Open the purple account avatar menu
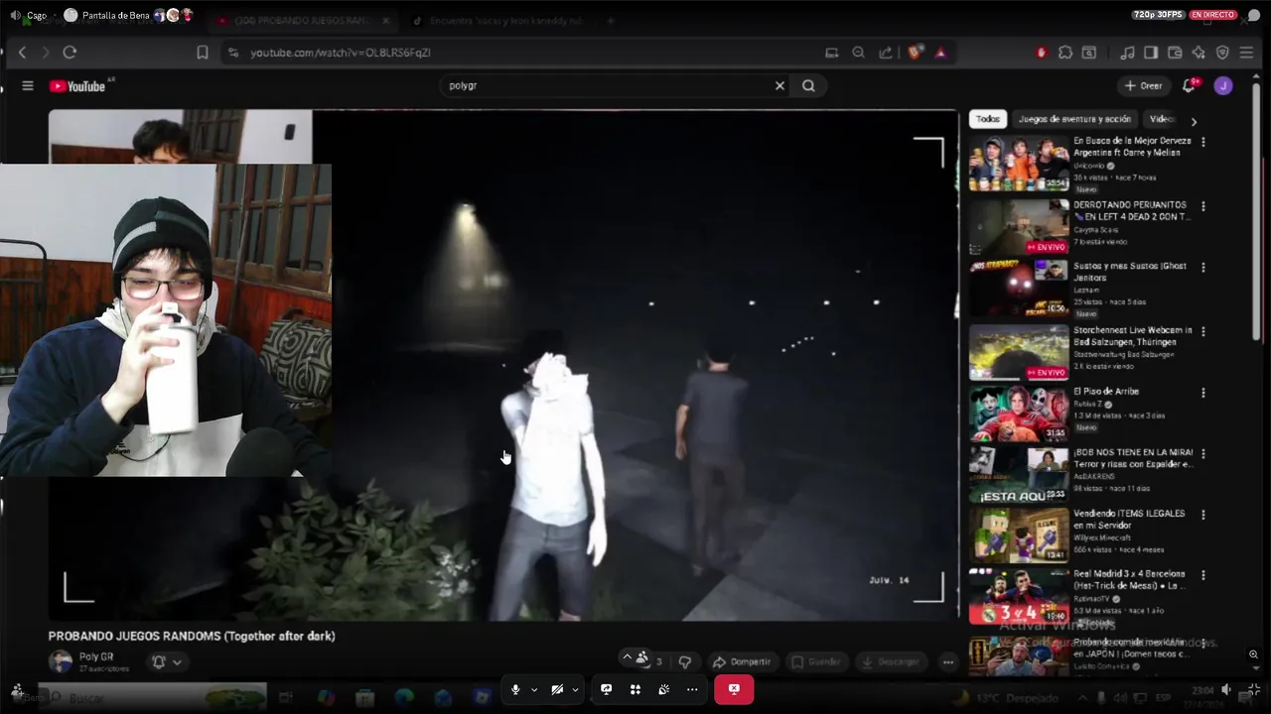Screen dimensions: 1271x714 point(1223,86)
